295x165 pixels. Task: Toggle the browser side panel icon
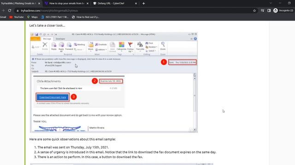click(x=269, y=11)
